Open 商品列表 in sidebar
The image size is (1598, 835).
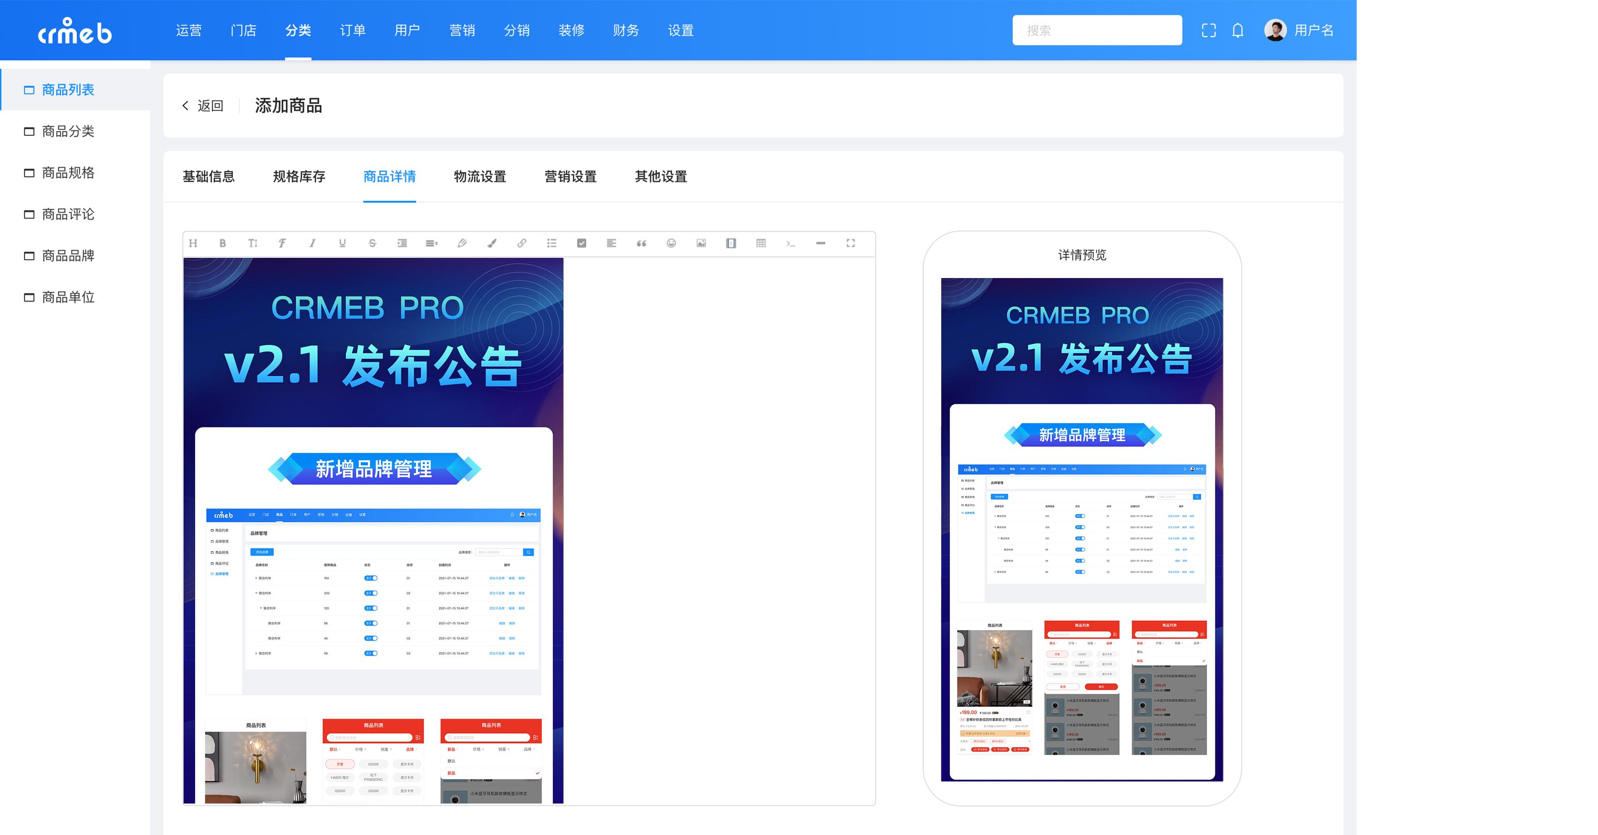click(x=75, y=90)
